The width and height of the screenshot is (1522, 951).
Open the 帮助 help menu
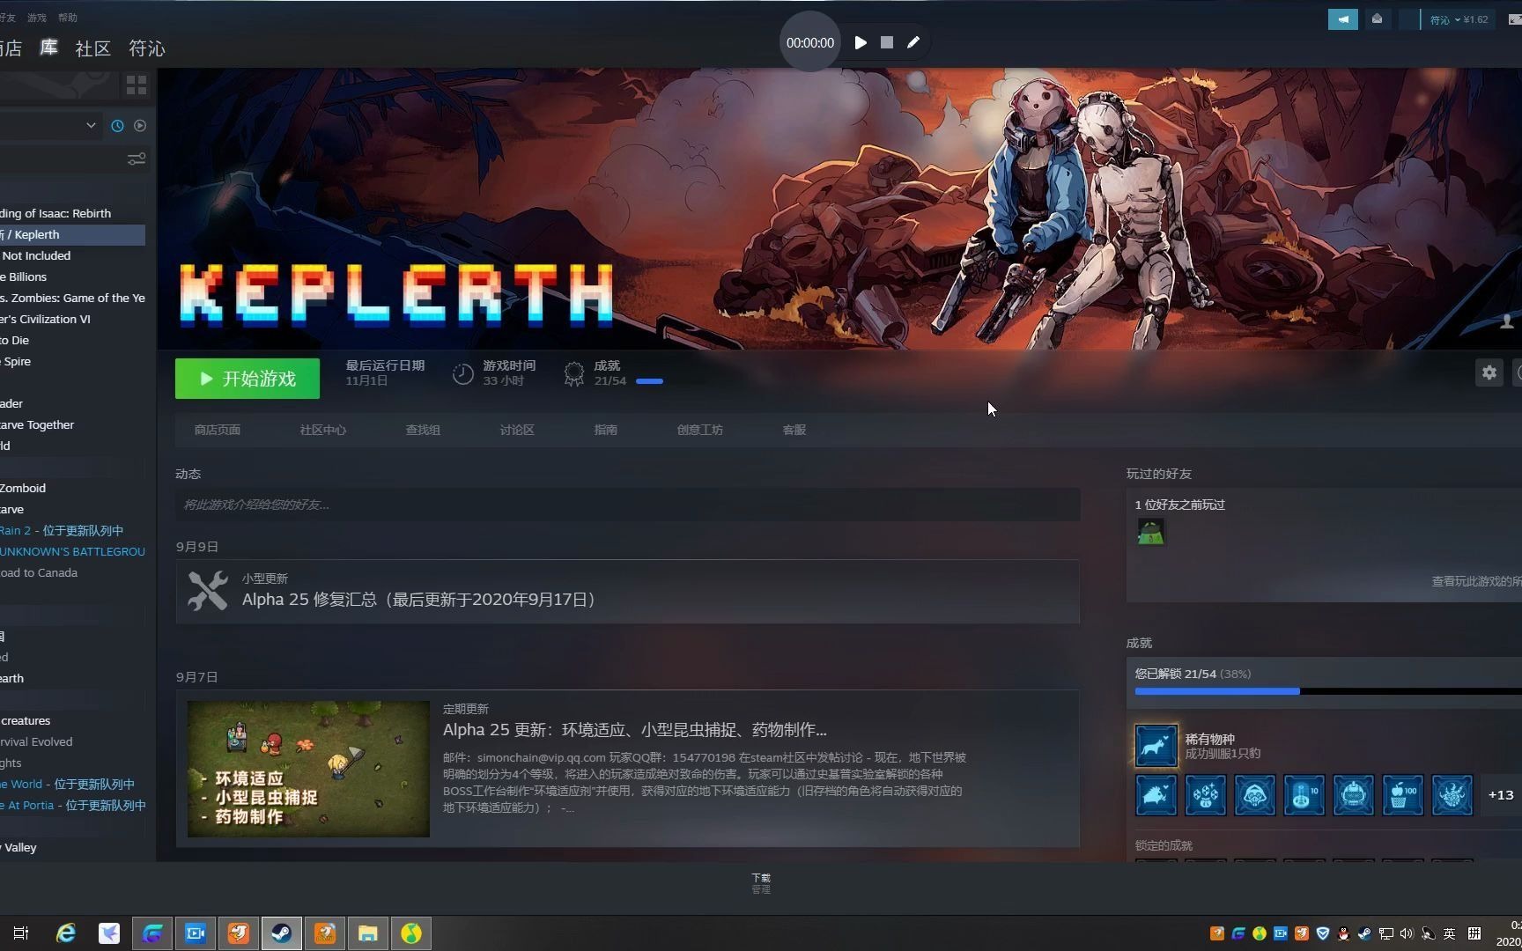[x=68, y=18]
